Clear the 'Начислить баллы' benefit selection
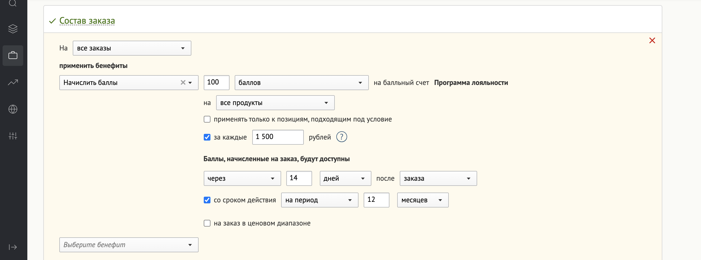This screenshot has width=701, height=260. [183, 83]
